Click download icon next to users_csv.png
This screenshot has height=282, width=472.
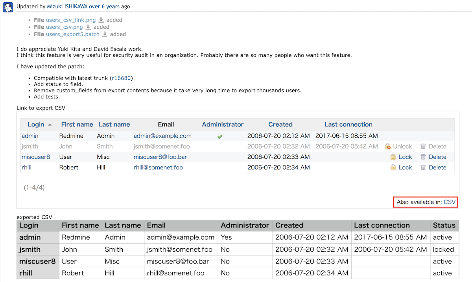(x=88, y=27)
